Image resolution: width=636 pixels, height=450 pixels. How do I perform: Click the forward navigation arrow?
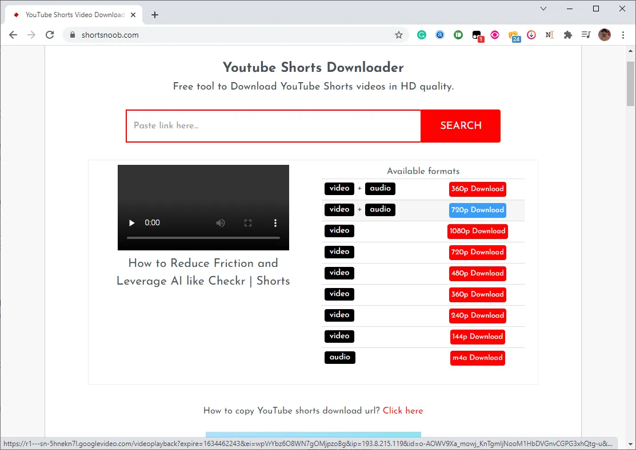pos(31,35)
